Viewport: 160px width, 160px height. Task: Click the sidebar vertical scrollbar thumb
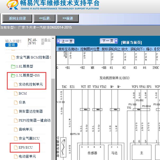[53, 119]
